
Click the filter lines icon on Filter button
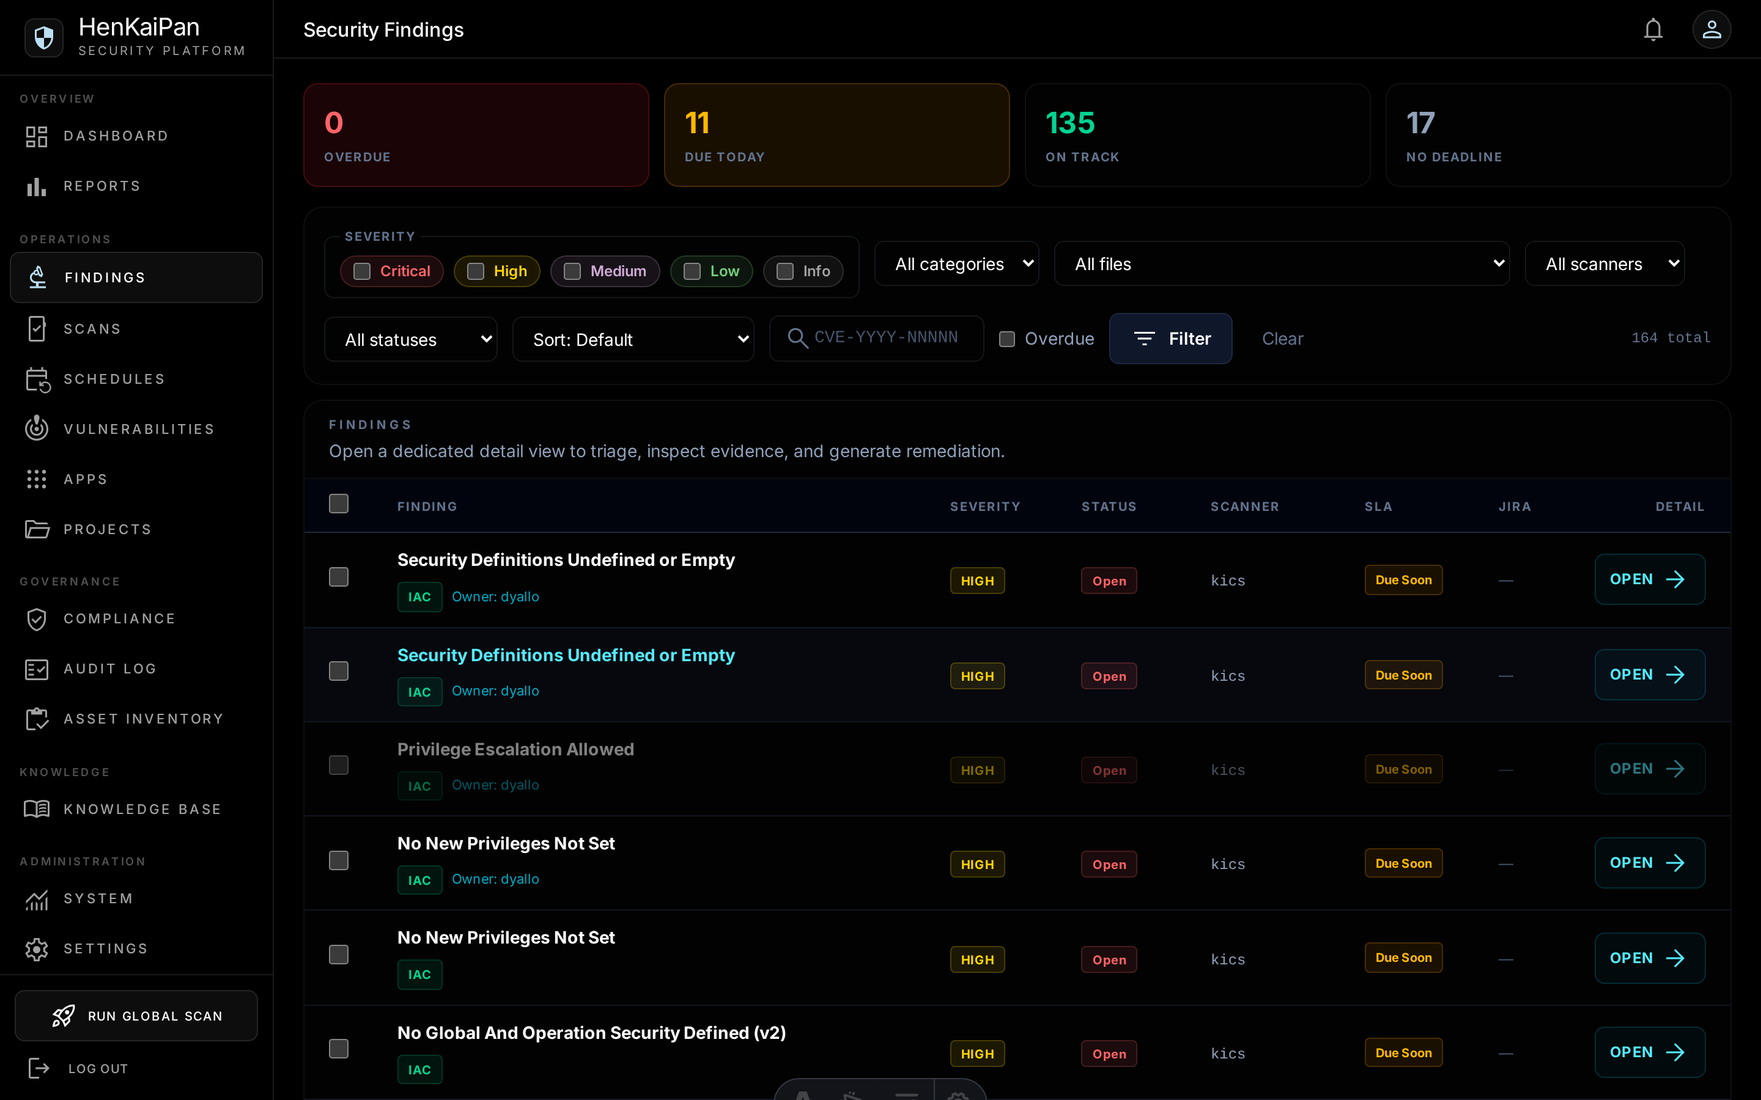coord(1145,339)
